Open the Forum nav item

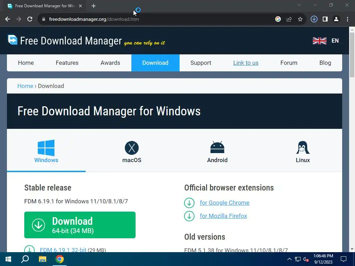tap(289, 63)
